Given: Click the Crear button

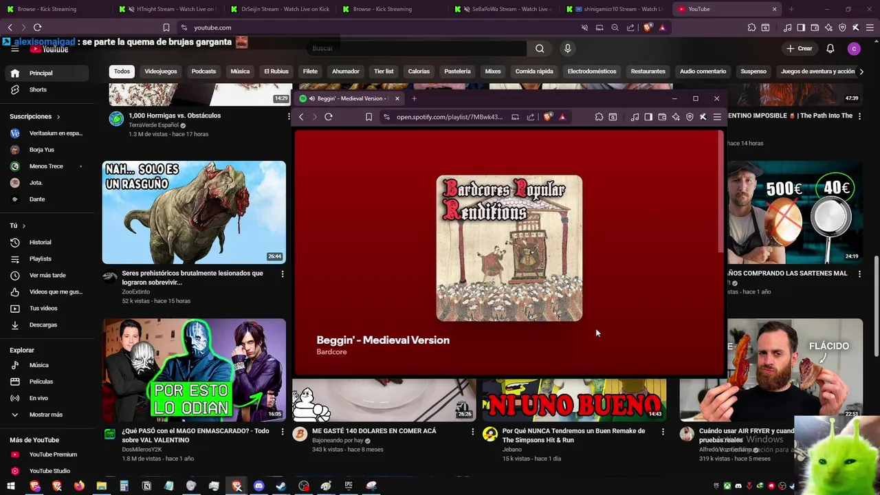Looking at the screenshot, I should click(x=800, y=48).
